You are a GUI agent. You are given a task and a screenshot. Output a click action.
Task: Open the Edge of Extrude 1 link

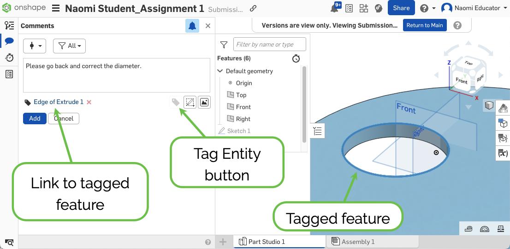click(x=59, y=102)
